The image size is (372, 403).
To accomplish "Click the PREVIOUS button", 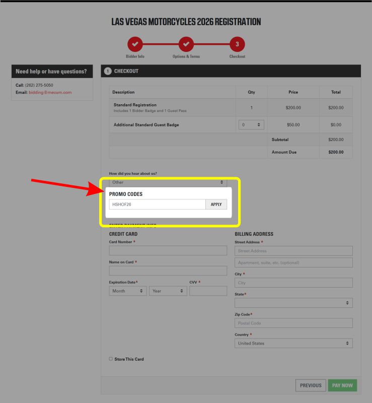I will pos(311,385).
